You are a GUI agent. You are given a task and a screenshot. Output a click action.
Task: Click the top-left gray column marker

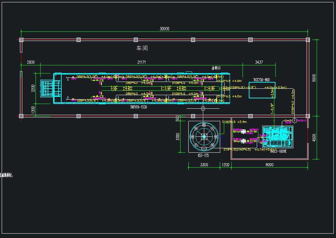(21, 40)
